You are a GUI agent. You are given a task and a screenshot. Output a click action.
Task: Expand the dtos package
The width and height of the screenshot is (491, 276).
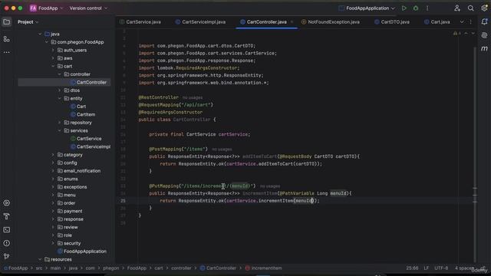click(x=60, y=90)
